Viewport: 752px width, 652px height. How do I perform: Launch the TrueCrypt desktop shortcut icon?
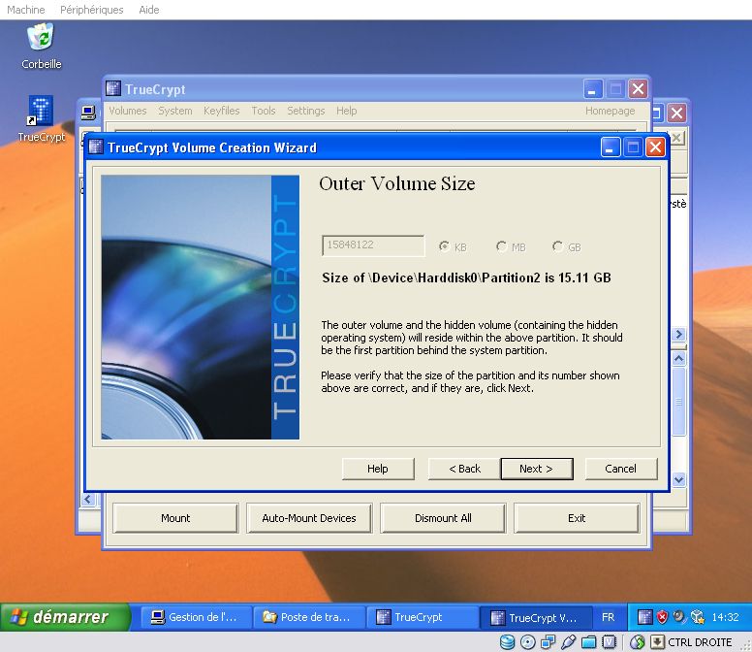(41, 110)
